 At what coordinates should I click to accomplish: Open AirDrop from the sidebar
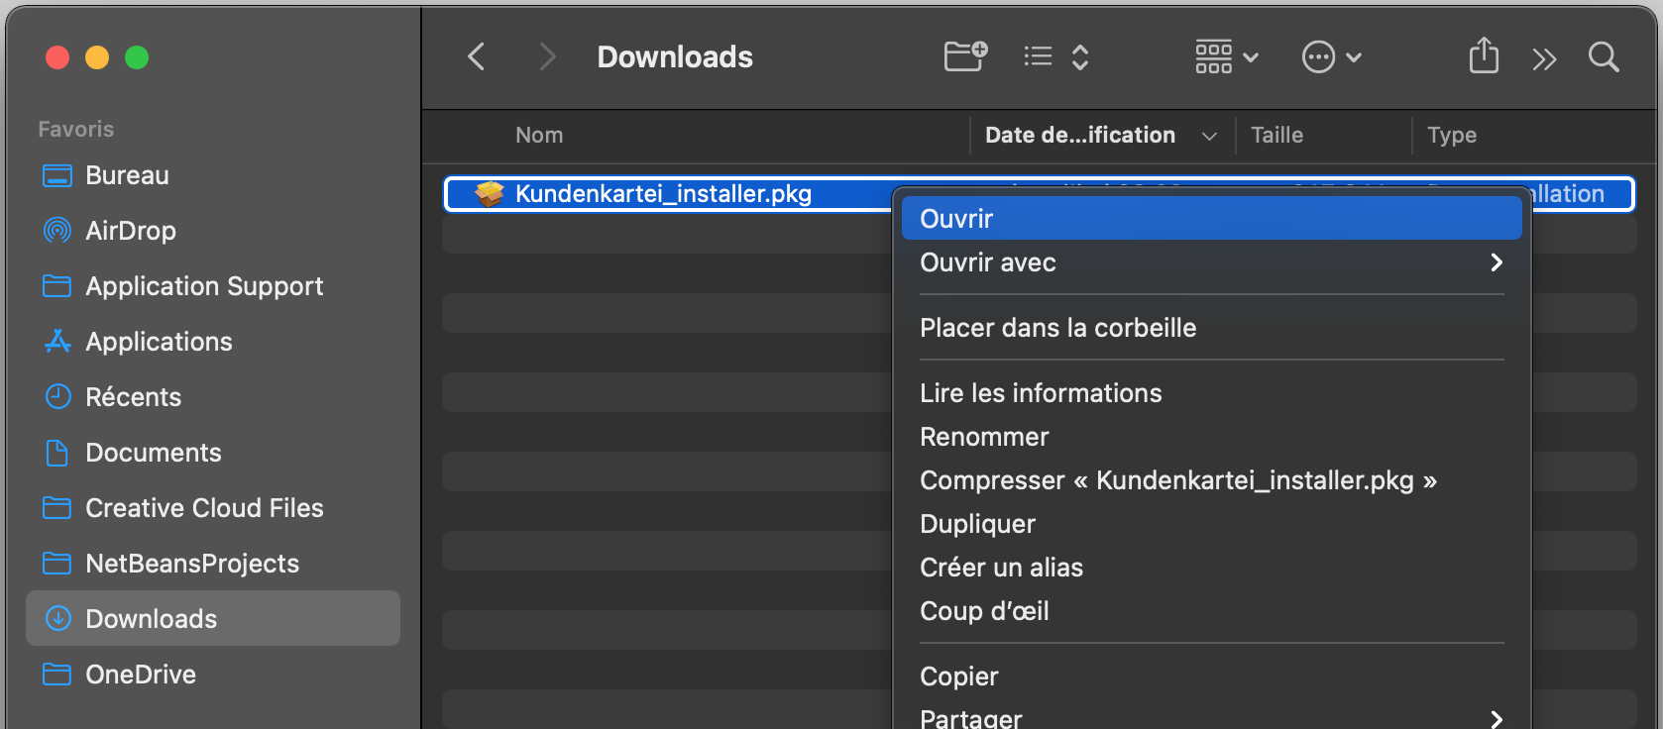(212, 231)
